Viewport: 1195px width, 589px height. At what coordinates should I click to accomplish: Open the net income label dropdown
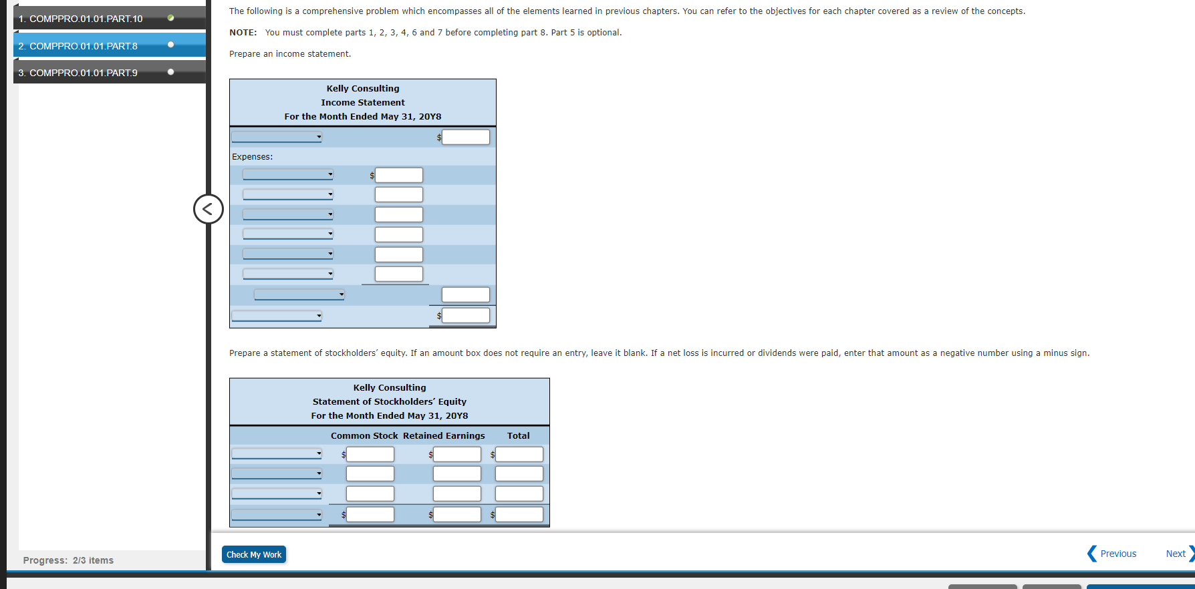[277, 315]
